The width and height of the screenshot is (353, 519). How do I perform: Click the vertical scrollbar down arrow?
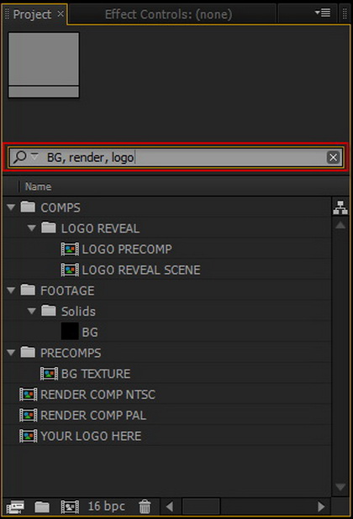click(x=340, y=487)
